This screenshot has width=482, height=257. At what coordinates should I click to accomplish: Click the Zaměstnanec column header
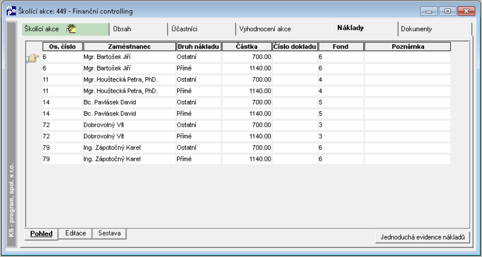130,47
